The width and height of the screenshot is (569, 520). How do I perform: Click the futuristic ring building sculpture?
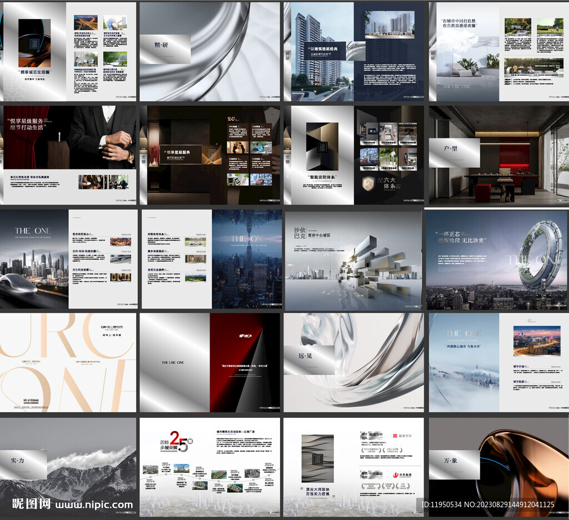pyautogui.click(x=541, y=257)
